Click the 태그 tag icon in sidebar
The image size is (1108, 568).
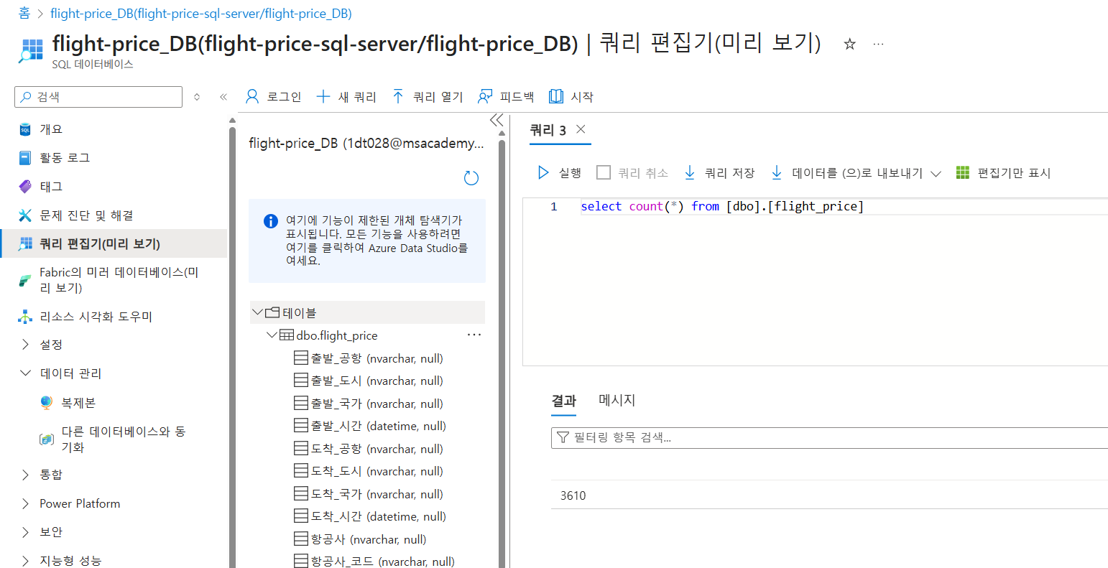point(25,187)
